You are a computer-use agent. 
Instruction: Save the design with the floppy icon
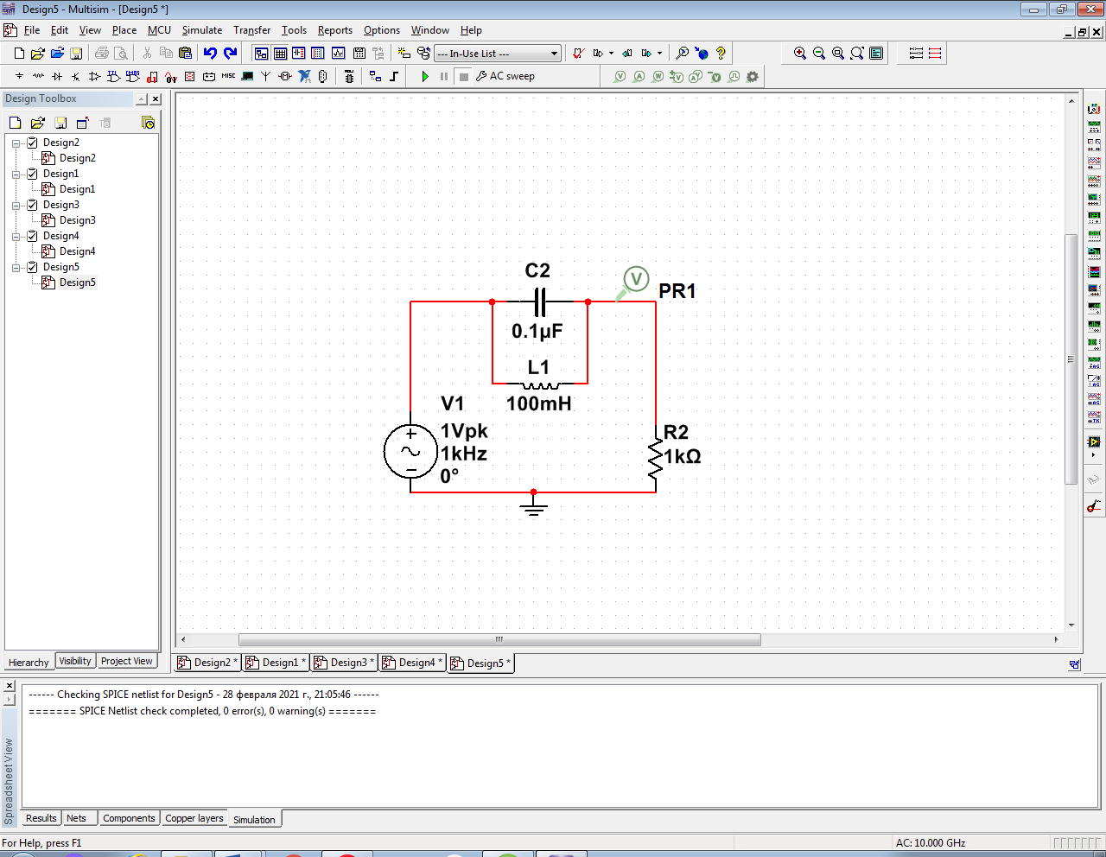click(x=76, y=54)
